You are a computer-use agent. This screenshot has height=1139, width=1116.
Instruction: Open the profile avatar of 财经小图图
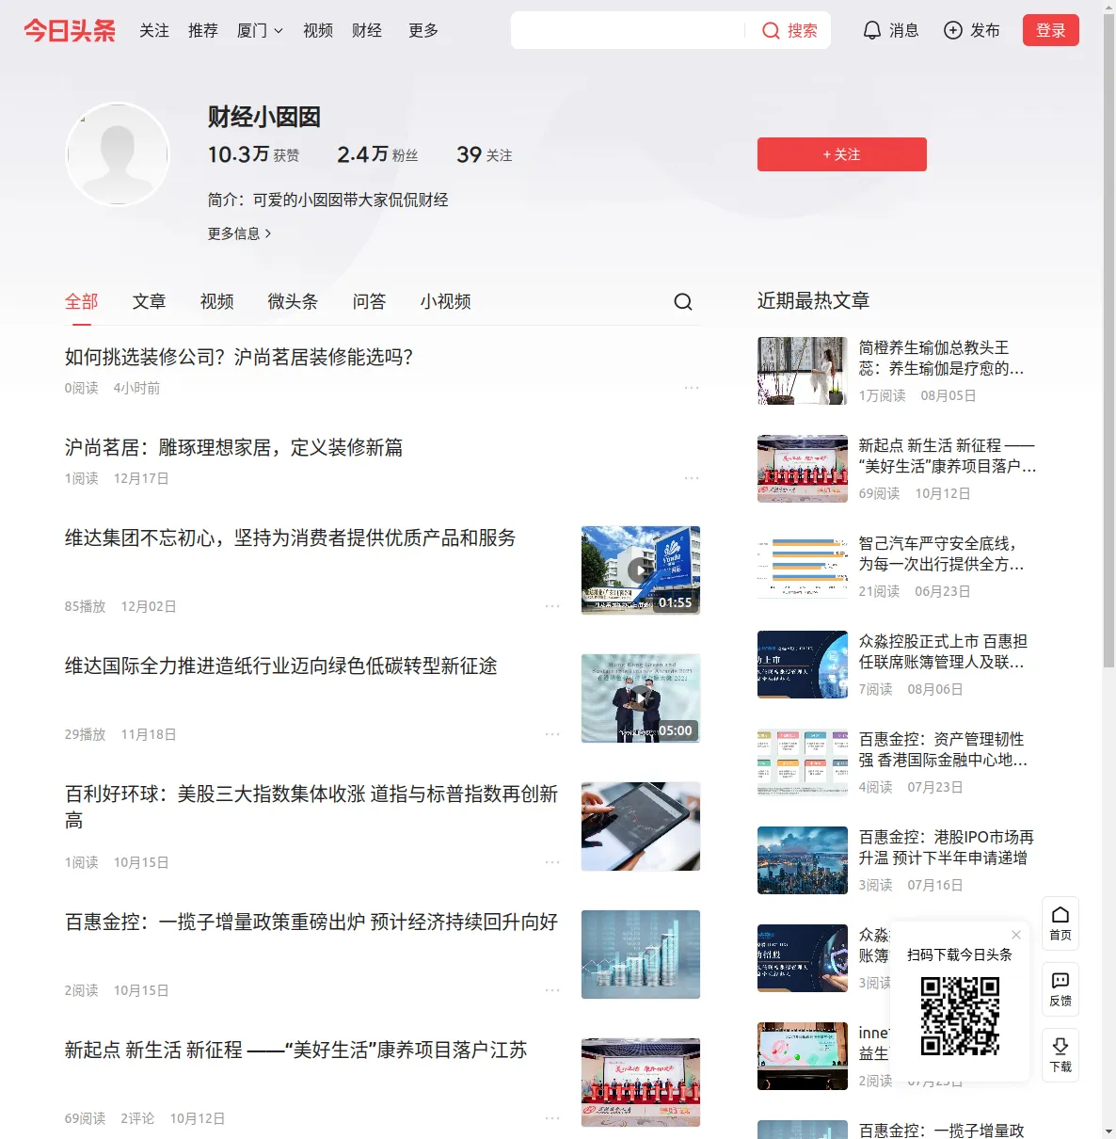(x=118, y=154)
